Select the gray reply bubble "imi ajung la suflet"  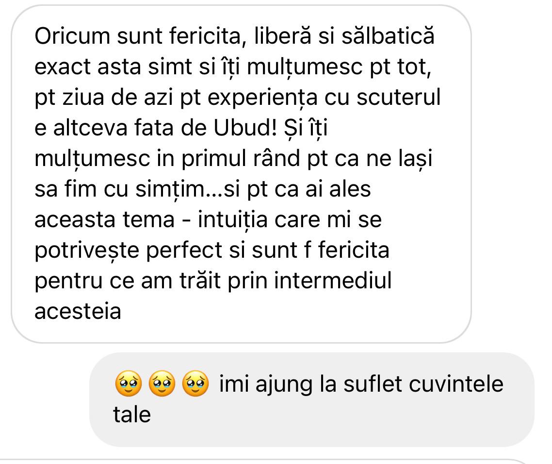pos(311,399)
